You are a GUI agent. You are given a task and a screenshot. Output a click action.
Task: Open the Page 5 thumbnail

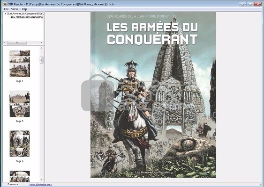(20, 104)
